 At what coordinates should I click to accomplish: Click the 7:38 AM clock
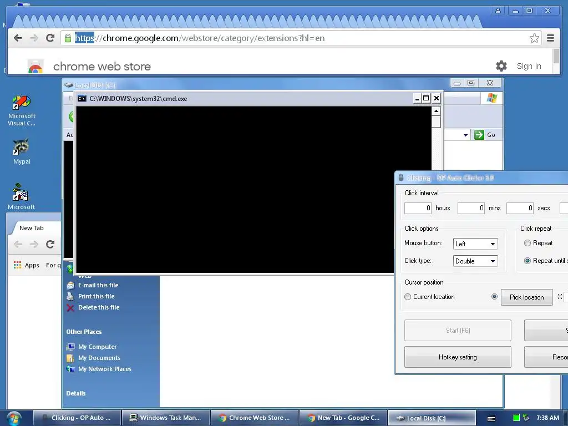point(547,418)
